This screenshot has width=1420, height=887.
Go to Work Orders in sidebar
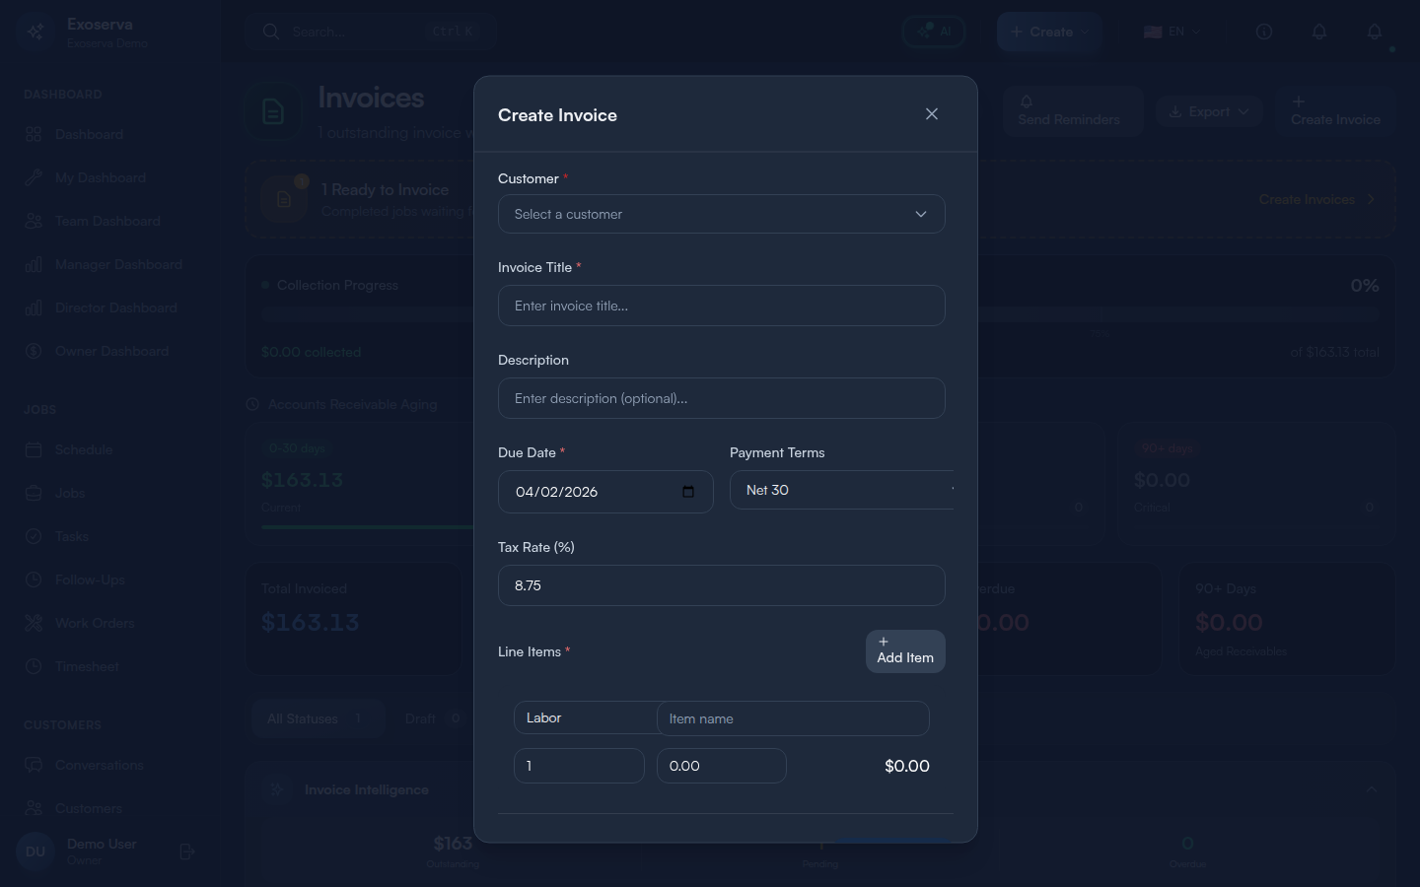click(x=94, y=623)
